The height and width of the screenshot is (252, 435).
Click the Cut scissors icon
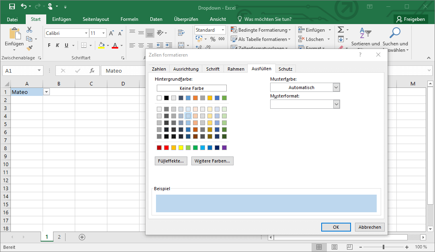pos(29,30)
